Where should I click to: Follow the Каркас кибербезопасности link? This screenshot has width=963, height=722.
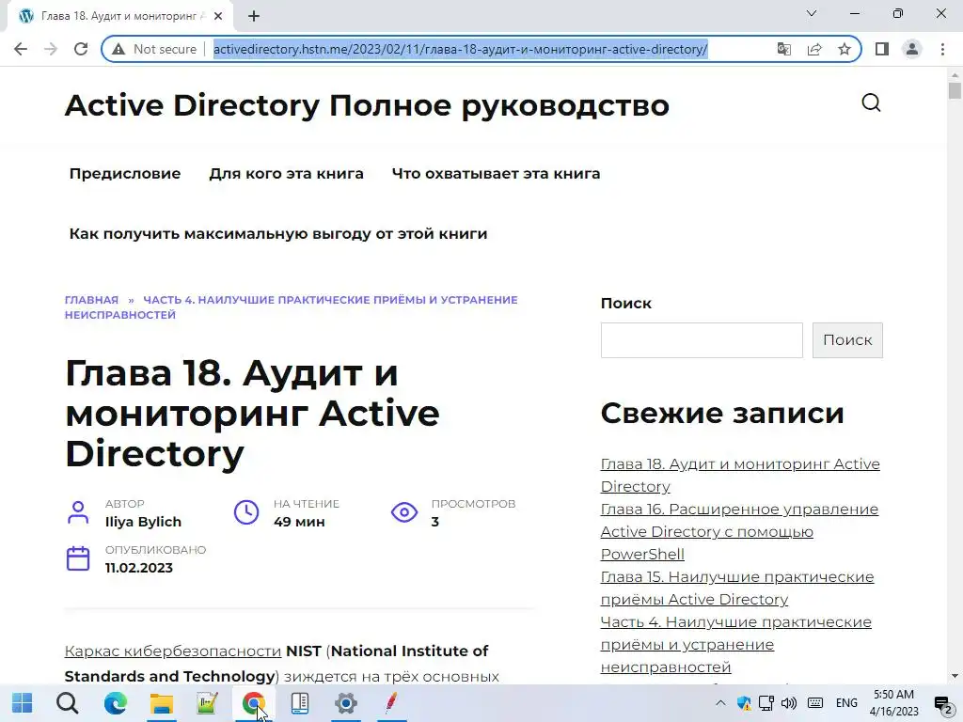click(x=173, y=651)
